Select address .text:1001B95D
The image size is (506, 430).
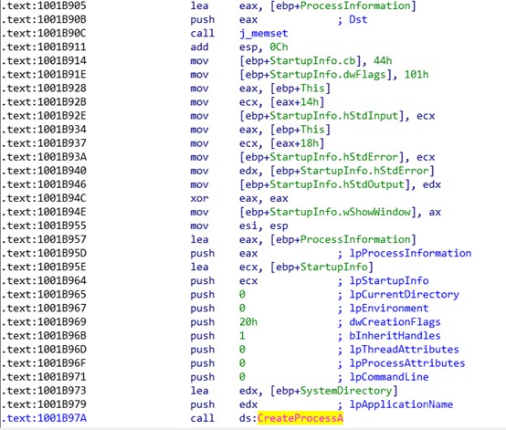pyautogui.click(x=44, y=253)
